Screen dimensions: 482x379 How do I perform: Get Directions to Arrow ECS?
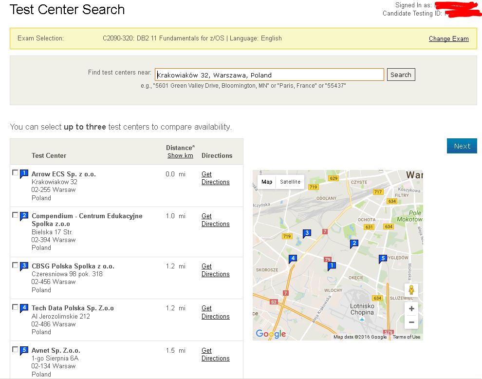point(216,178)
